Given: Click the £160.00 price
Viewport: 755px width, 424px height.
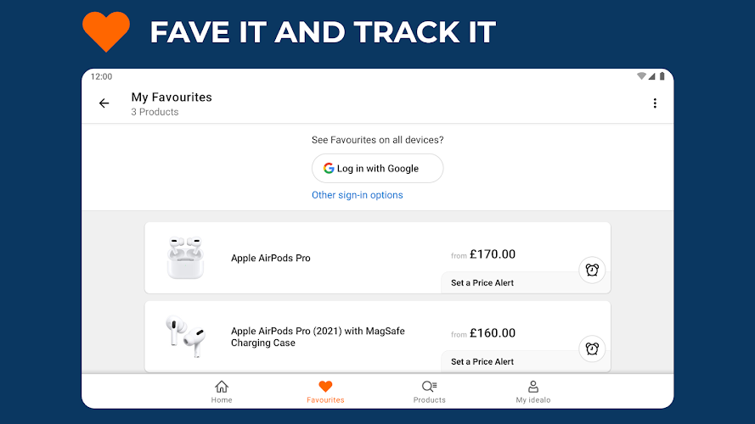Looking at the screenshot, I should 492,333.
